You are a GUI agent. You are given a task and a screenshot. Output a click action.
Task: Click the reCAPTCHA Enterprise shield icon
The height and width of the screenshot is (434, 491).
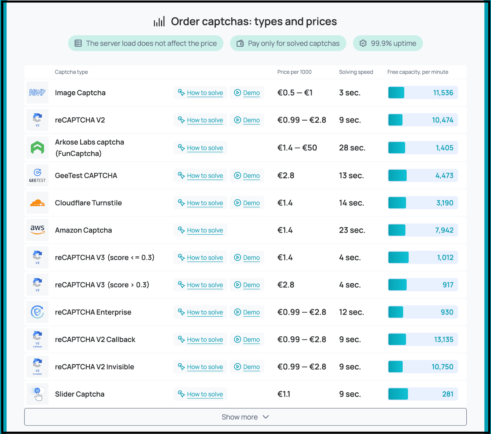37,312
